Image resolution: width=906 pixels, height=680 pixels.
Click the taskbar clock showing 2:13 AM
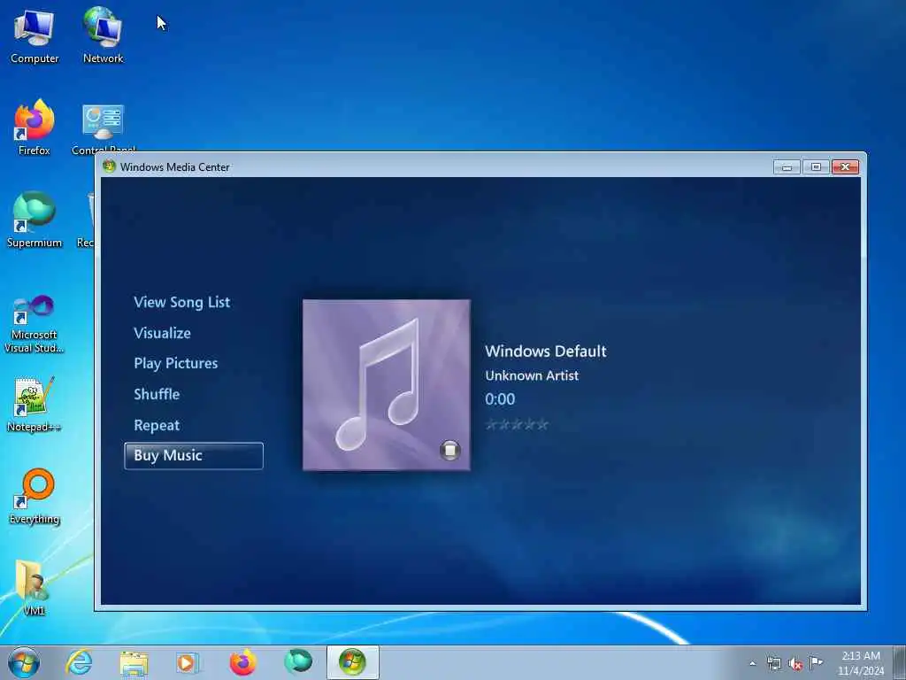[x=860, y=663]
